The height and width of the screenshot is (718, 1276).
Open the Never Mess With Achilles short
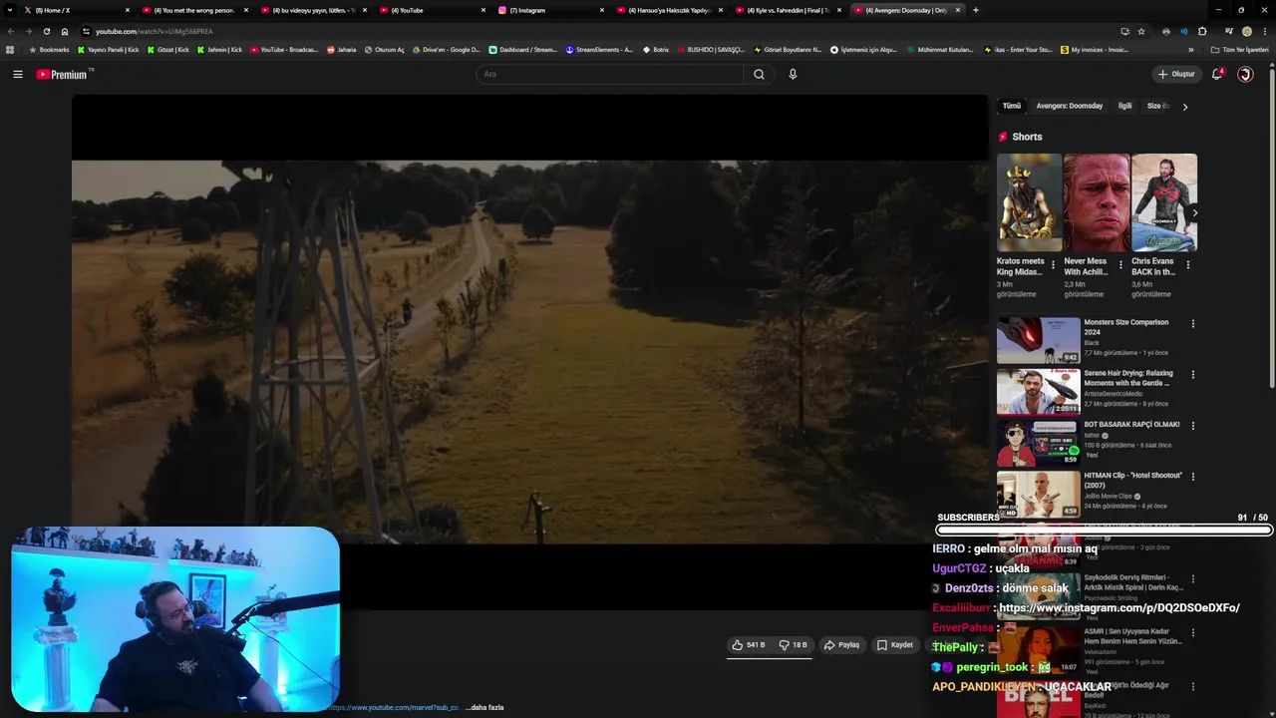(1097, 202)
